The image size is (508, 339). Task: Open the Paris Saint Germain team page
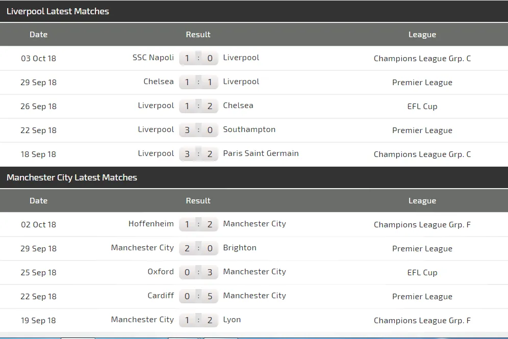click(261, 153)
